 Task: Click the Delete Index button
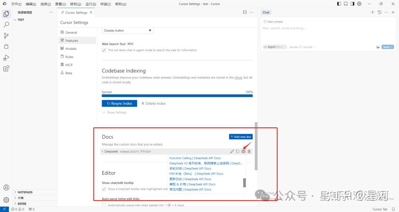click(154, 103)
